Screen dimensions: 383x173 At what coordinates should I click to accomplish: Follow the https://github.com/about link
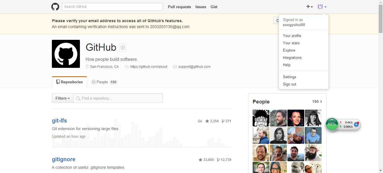click(x=149, y=67)
